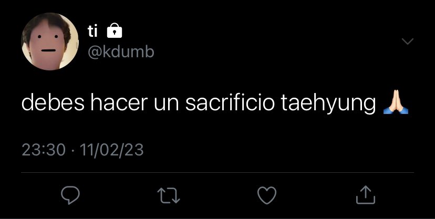Expand the tweet options chevron menu
Image resolution: width=435 pixels, height=219 pixels.
[x=408, y=41]
